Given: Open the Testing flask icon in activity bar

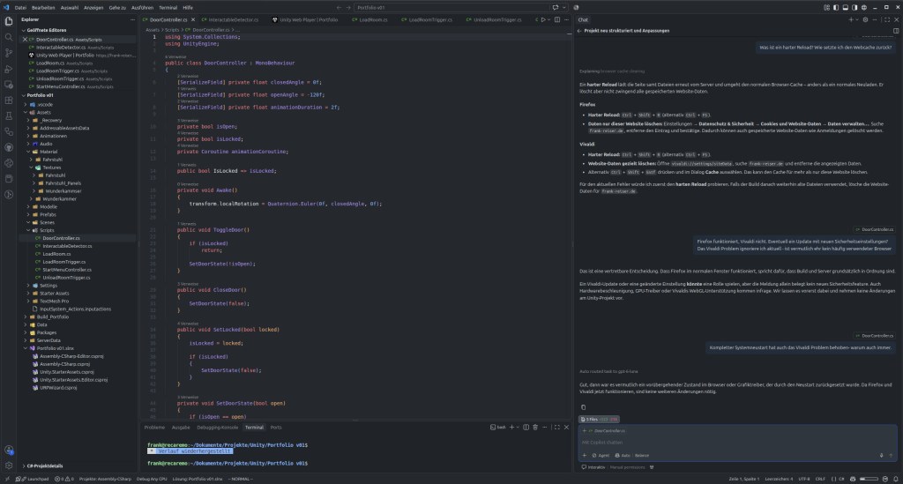Looking at the screenshot, I should (9, 115).
